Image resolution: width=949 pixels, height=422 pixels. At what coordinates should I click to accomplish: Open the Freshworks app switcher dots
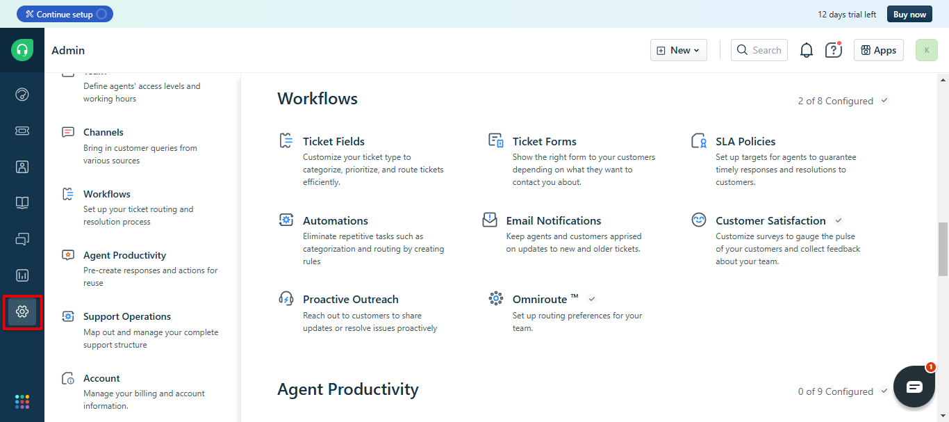click(22, 402)
